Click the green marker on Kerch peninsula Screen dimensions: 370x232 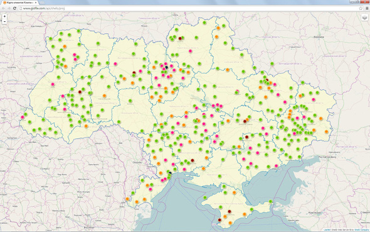270,201
